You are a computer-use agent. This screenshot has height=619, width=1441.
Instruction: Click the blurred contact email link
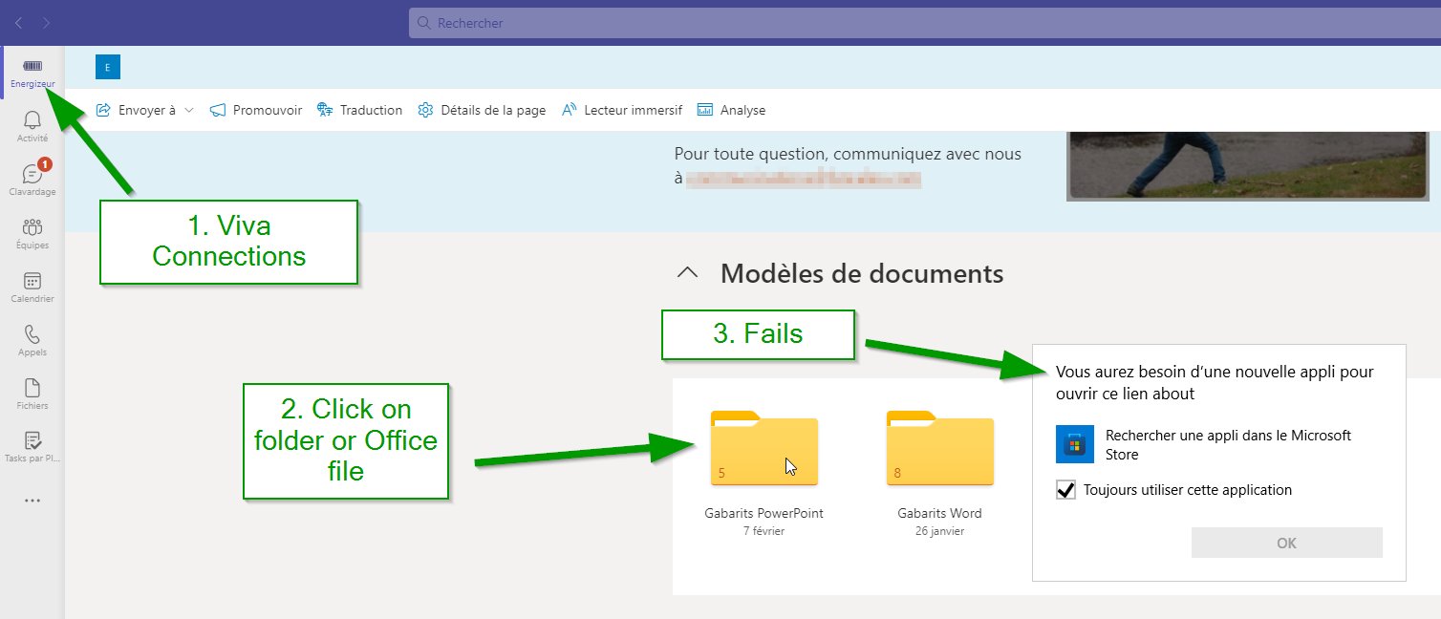coord(804,178)
